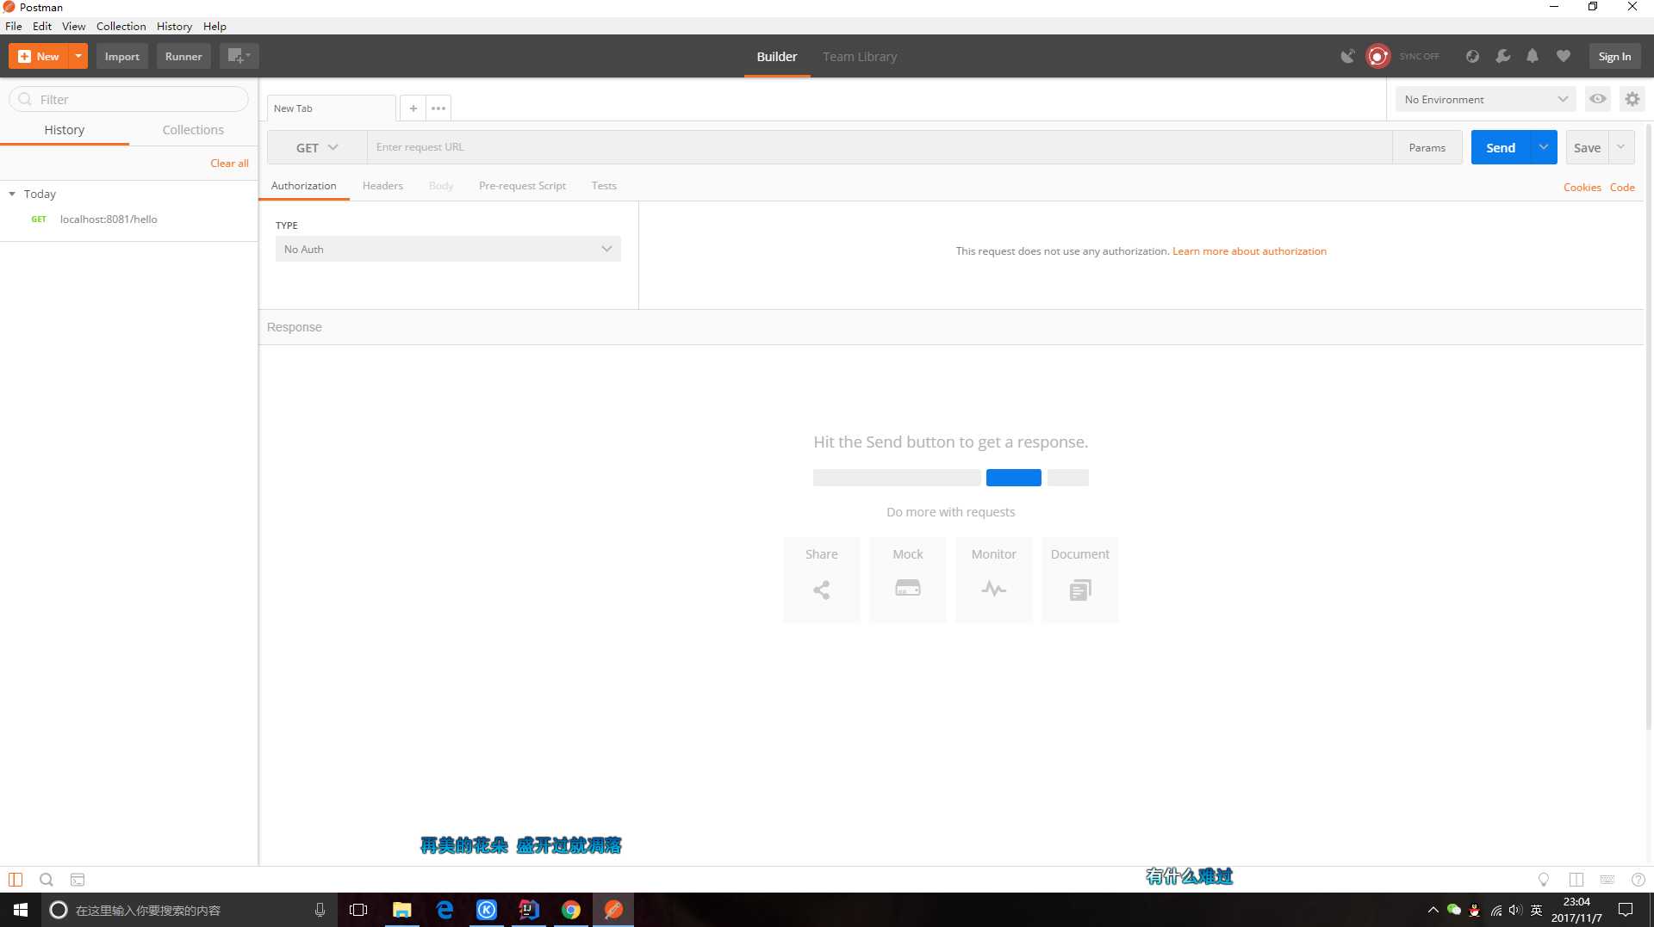Open the Collection menu
The image size is (1654, 927).
click(x=121, y=27)
